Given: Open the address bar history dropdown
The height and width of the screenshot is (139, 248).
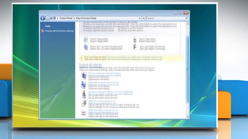Looking at the screenshot, I should point(139,18).
